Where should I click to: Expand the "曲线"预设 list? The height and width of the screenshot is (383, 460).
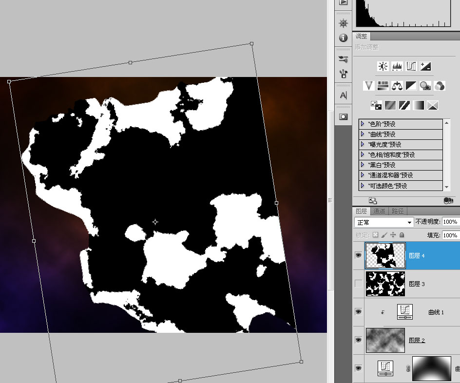pyautogui.click(x=363, y=134)
